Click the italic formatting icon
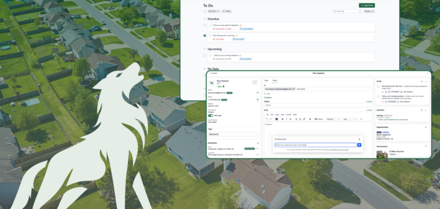 pyautogui.click(x=286, y=119)
